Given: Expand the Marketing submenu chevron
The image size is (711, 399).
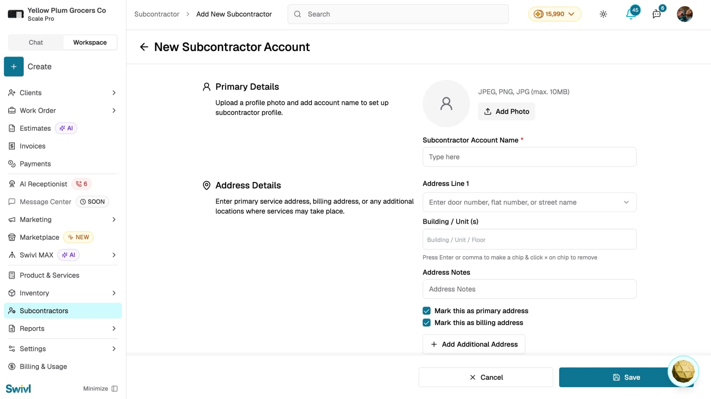Looking at the screenshot, I should [x=114, y=220].
